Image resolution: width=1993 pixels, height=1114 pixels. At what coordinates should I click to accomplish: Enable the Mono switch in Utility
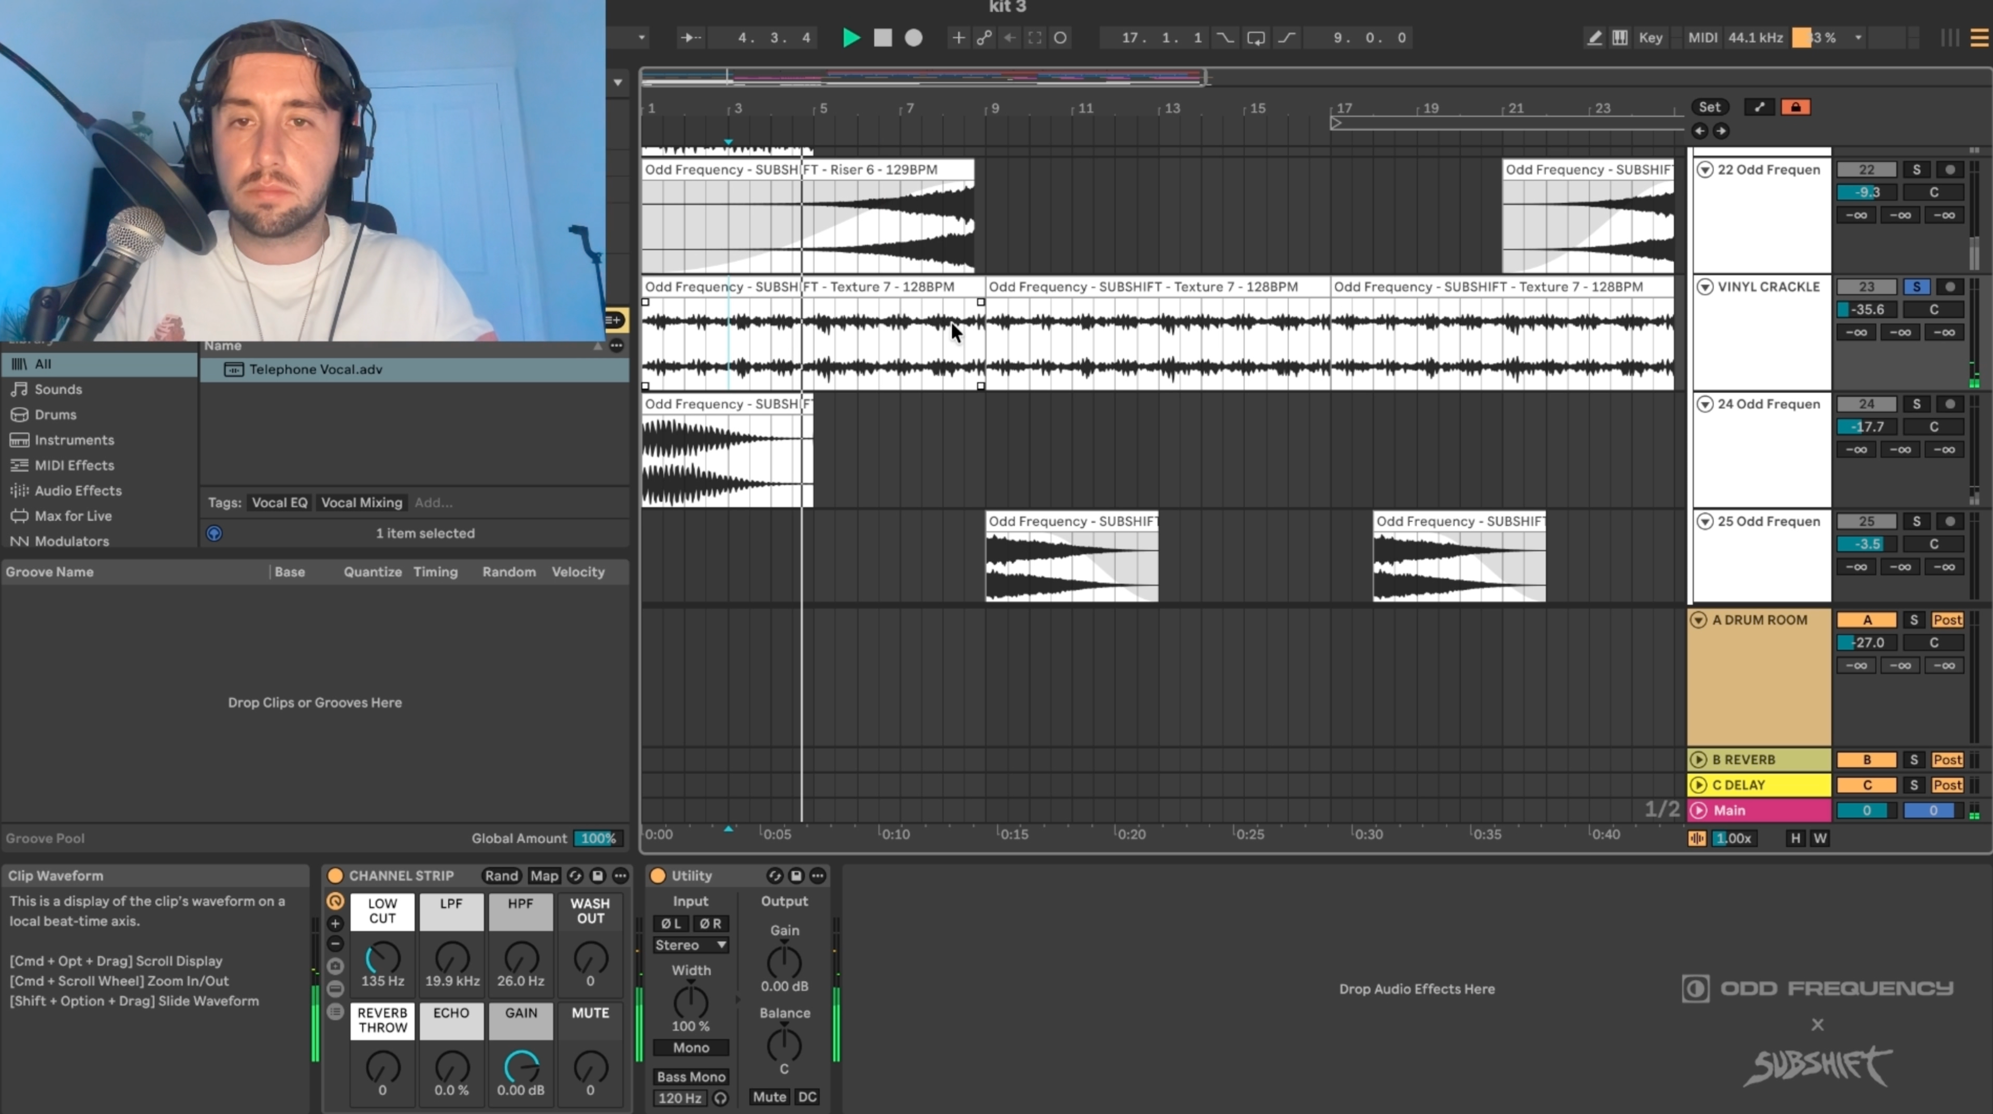pos(690,1047)
